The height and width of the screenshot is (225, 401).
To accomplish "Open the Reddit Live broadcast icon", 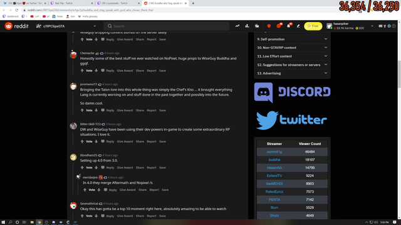I will coord(257,26).
